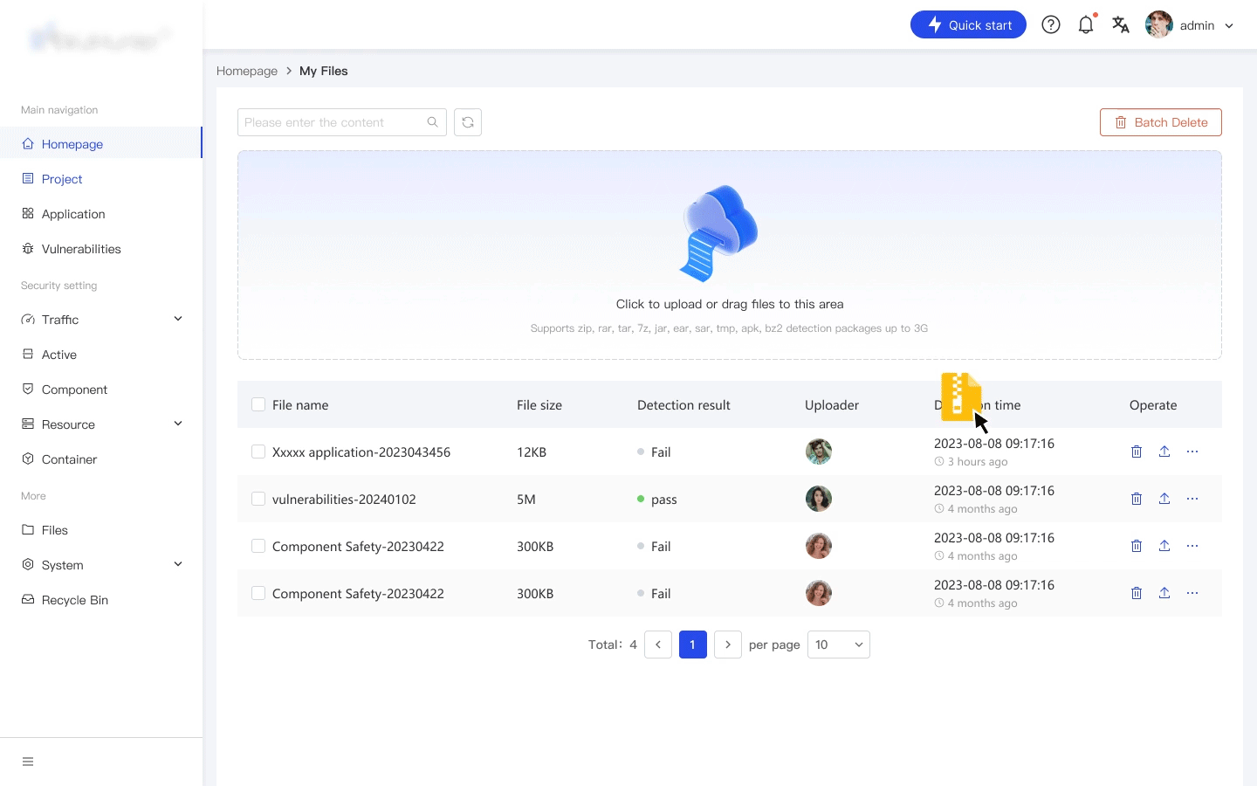This screenshot has height=786, width=1257.
Task: Click the Quick start button
Action: coord(968,25)
